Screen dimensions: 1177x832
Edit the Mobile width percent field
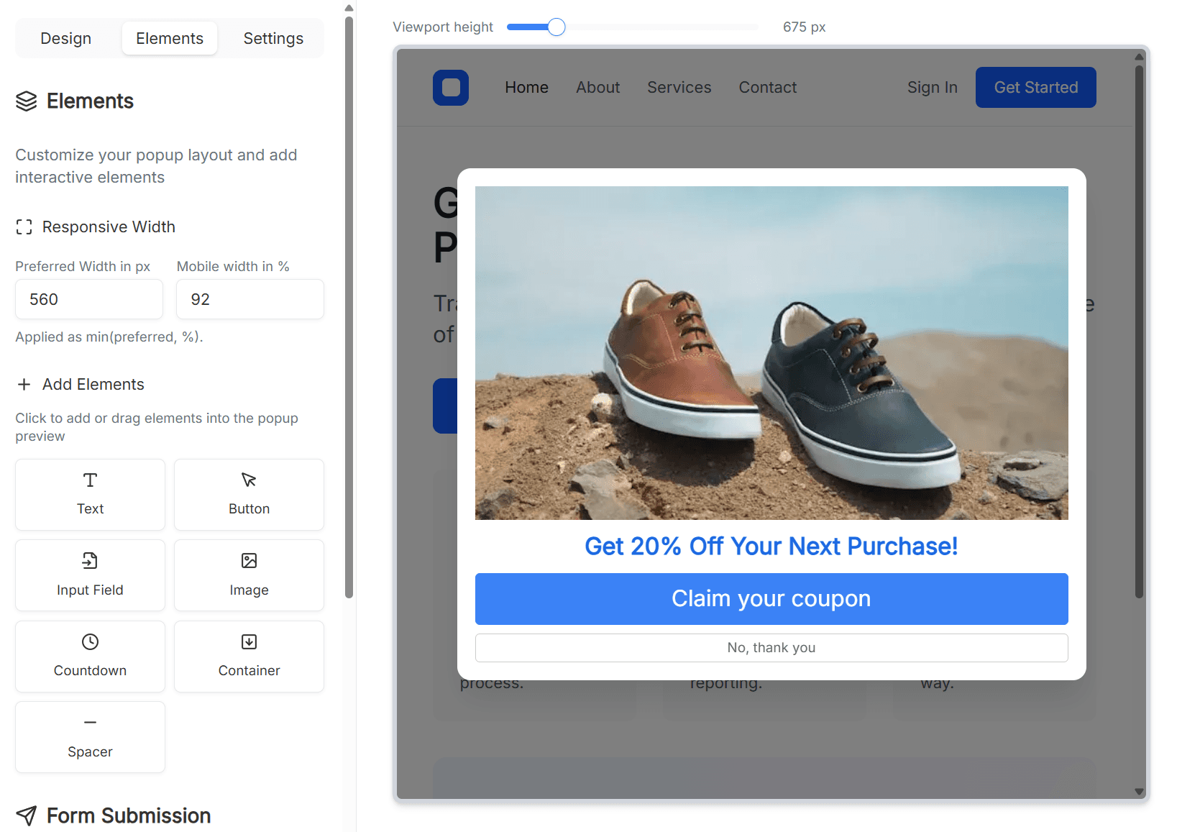click(x=249, y=299)
